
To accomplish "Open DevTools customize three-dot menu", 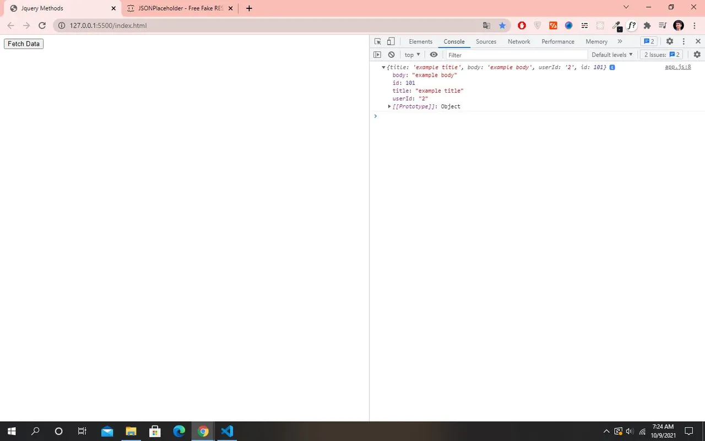I will tap(684, 41).
